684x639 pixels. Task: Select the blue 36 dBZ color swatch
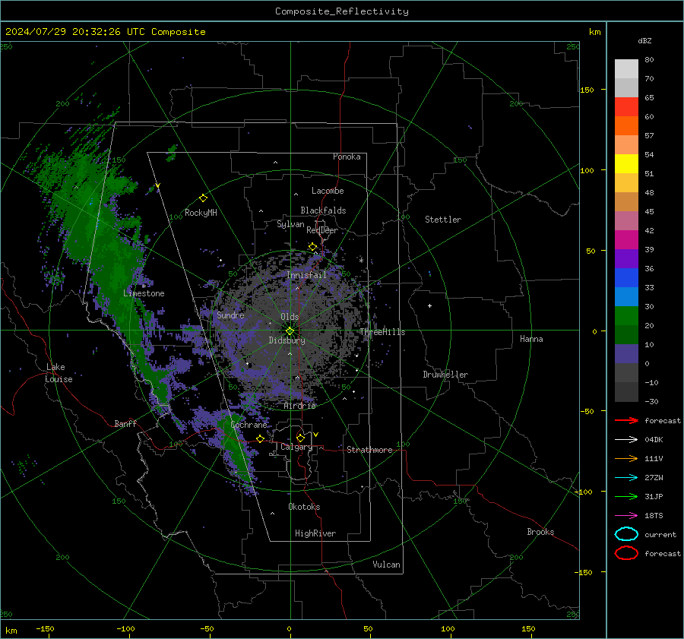pyautogui.click(x=626, y=278)
